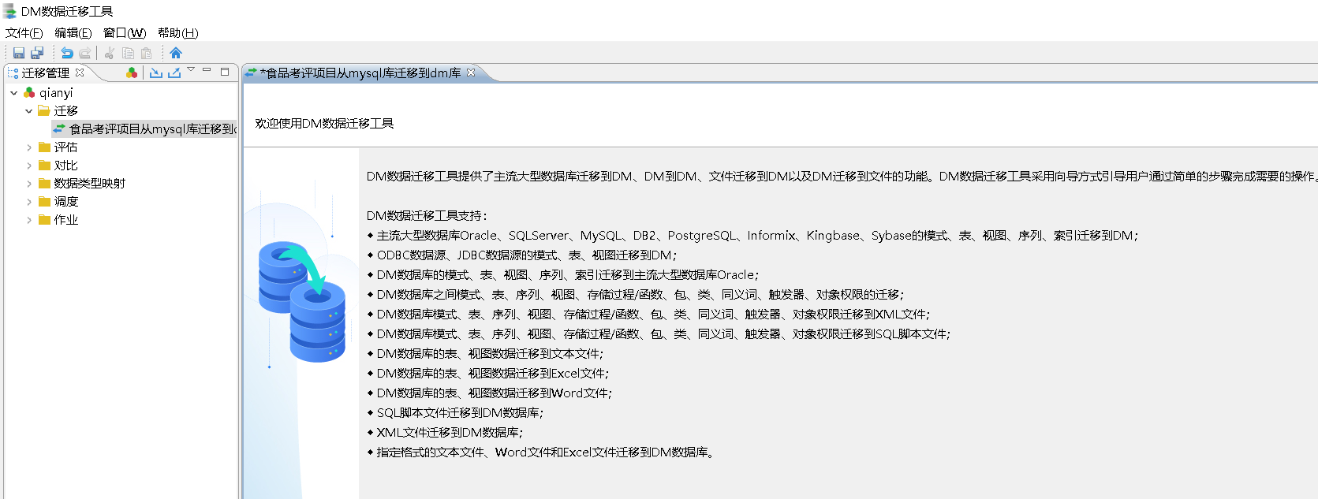Select the 数据类型映射 tree item
The image size is (1318, 499).
[x=90, y=184]
